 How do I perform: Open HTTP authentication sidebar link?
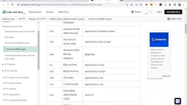pyautogui.click(x=12, y=83)
